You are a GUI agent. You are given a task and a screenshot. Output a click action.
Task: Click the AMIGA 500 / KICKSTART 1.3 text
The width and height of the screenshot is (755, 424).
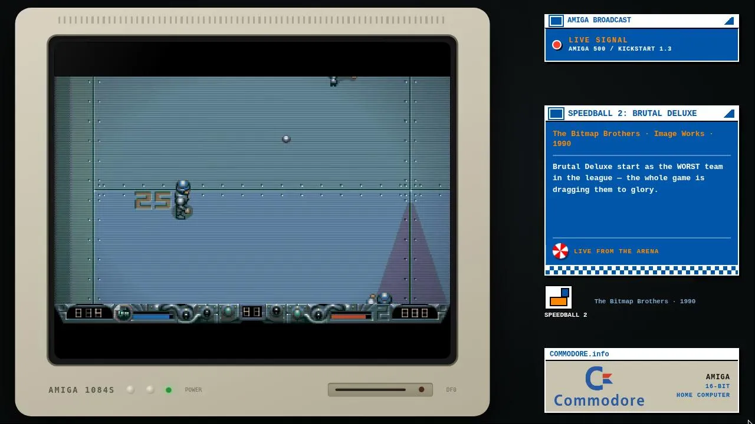620,49
